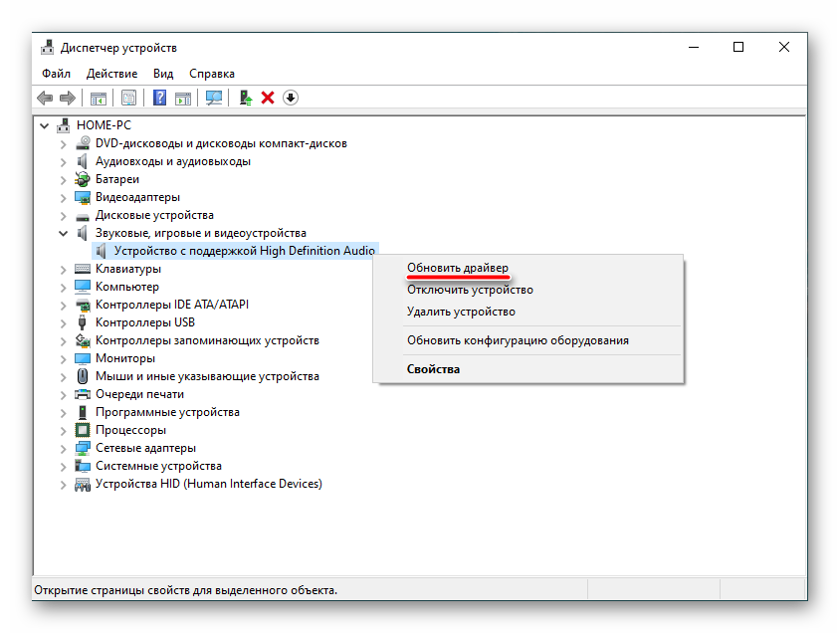Select Контроллеры запоминающих устройств row

(x=207, y=340)
